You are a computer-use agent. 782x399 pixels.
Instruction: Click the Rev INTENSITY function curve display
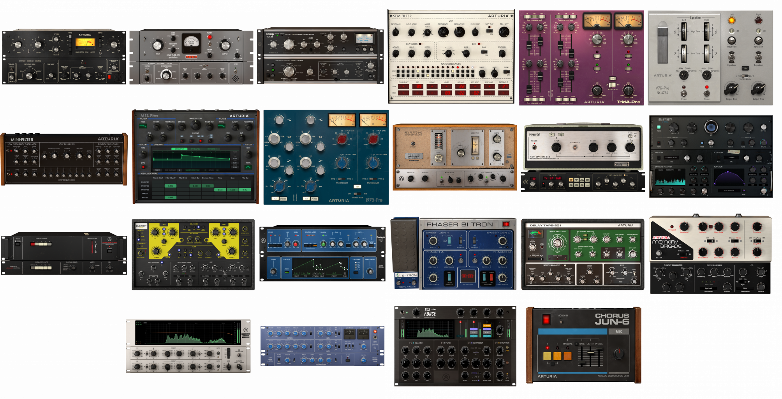(729, 177)
